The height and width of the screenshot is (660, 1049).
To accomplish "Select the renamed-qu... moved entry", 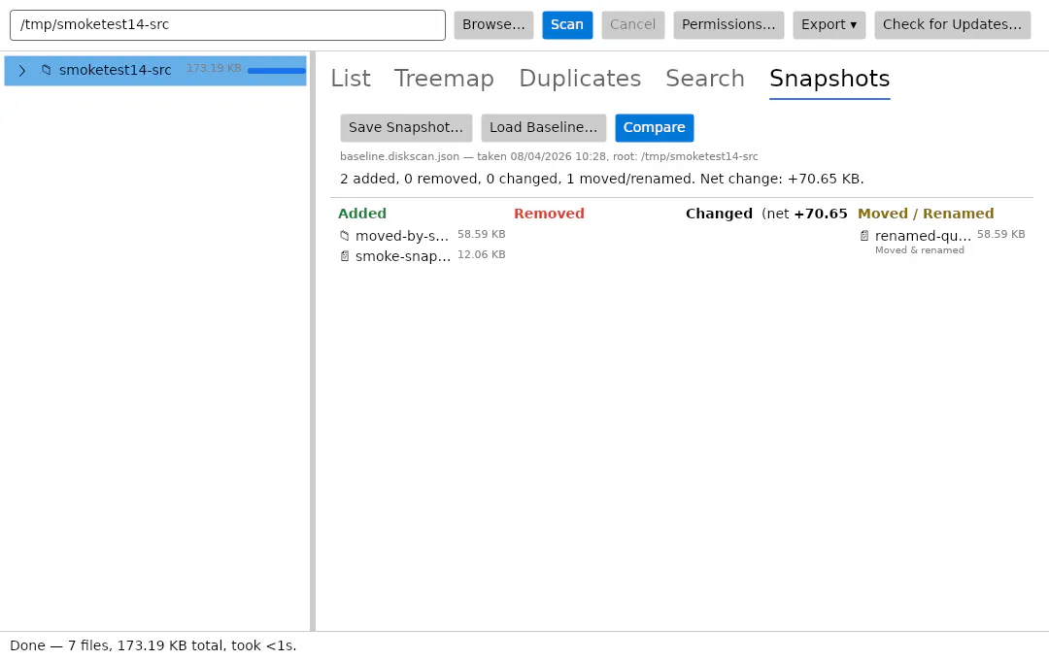I will [942, 242].
